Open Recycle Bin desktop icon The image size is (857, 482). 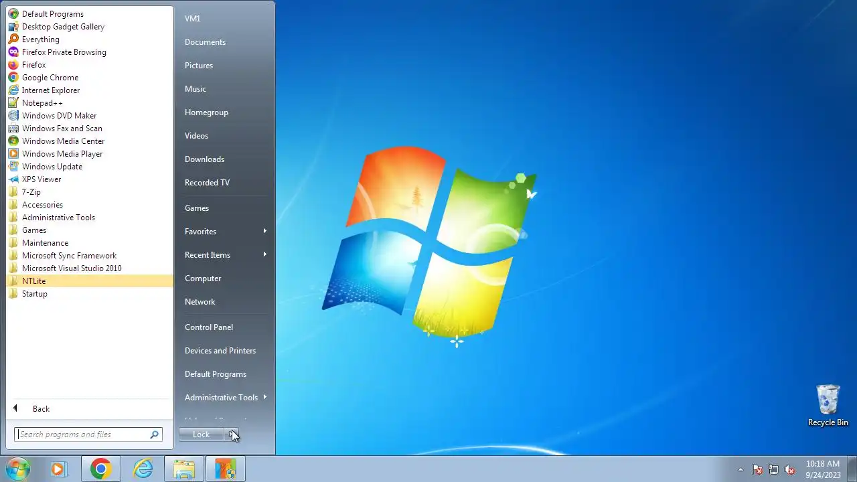coord(828,405)
